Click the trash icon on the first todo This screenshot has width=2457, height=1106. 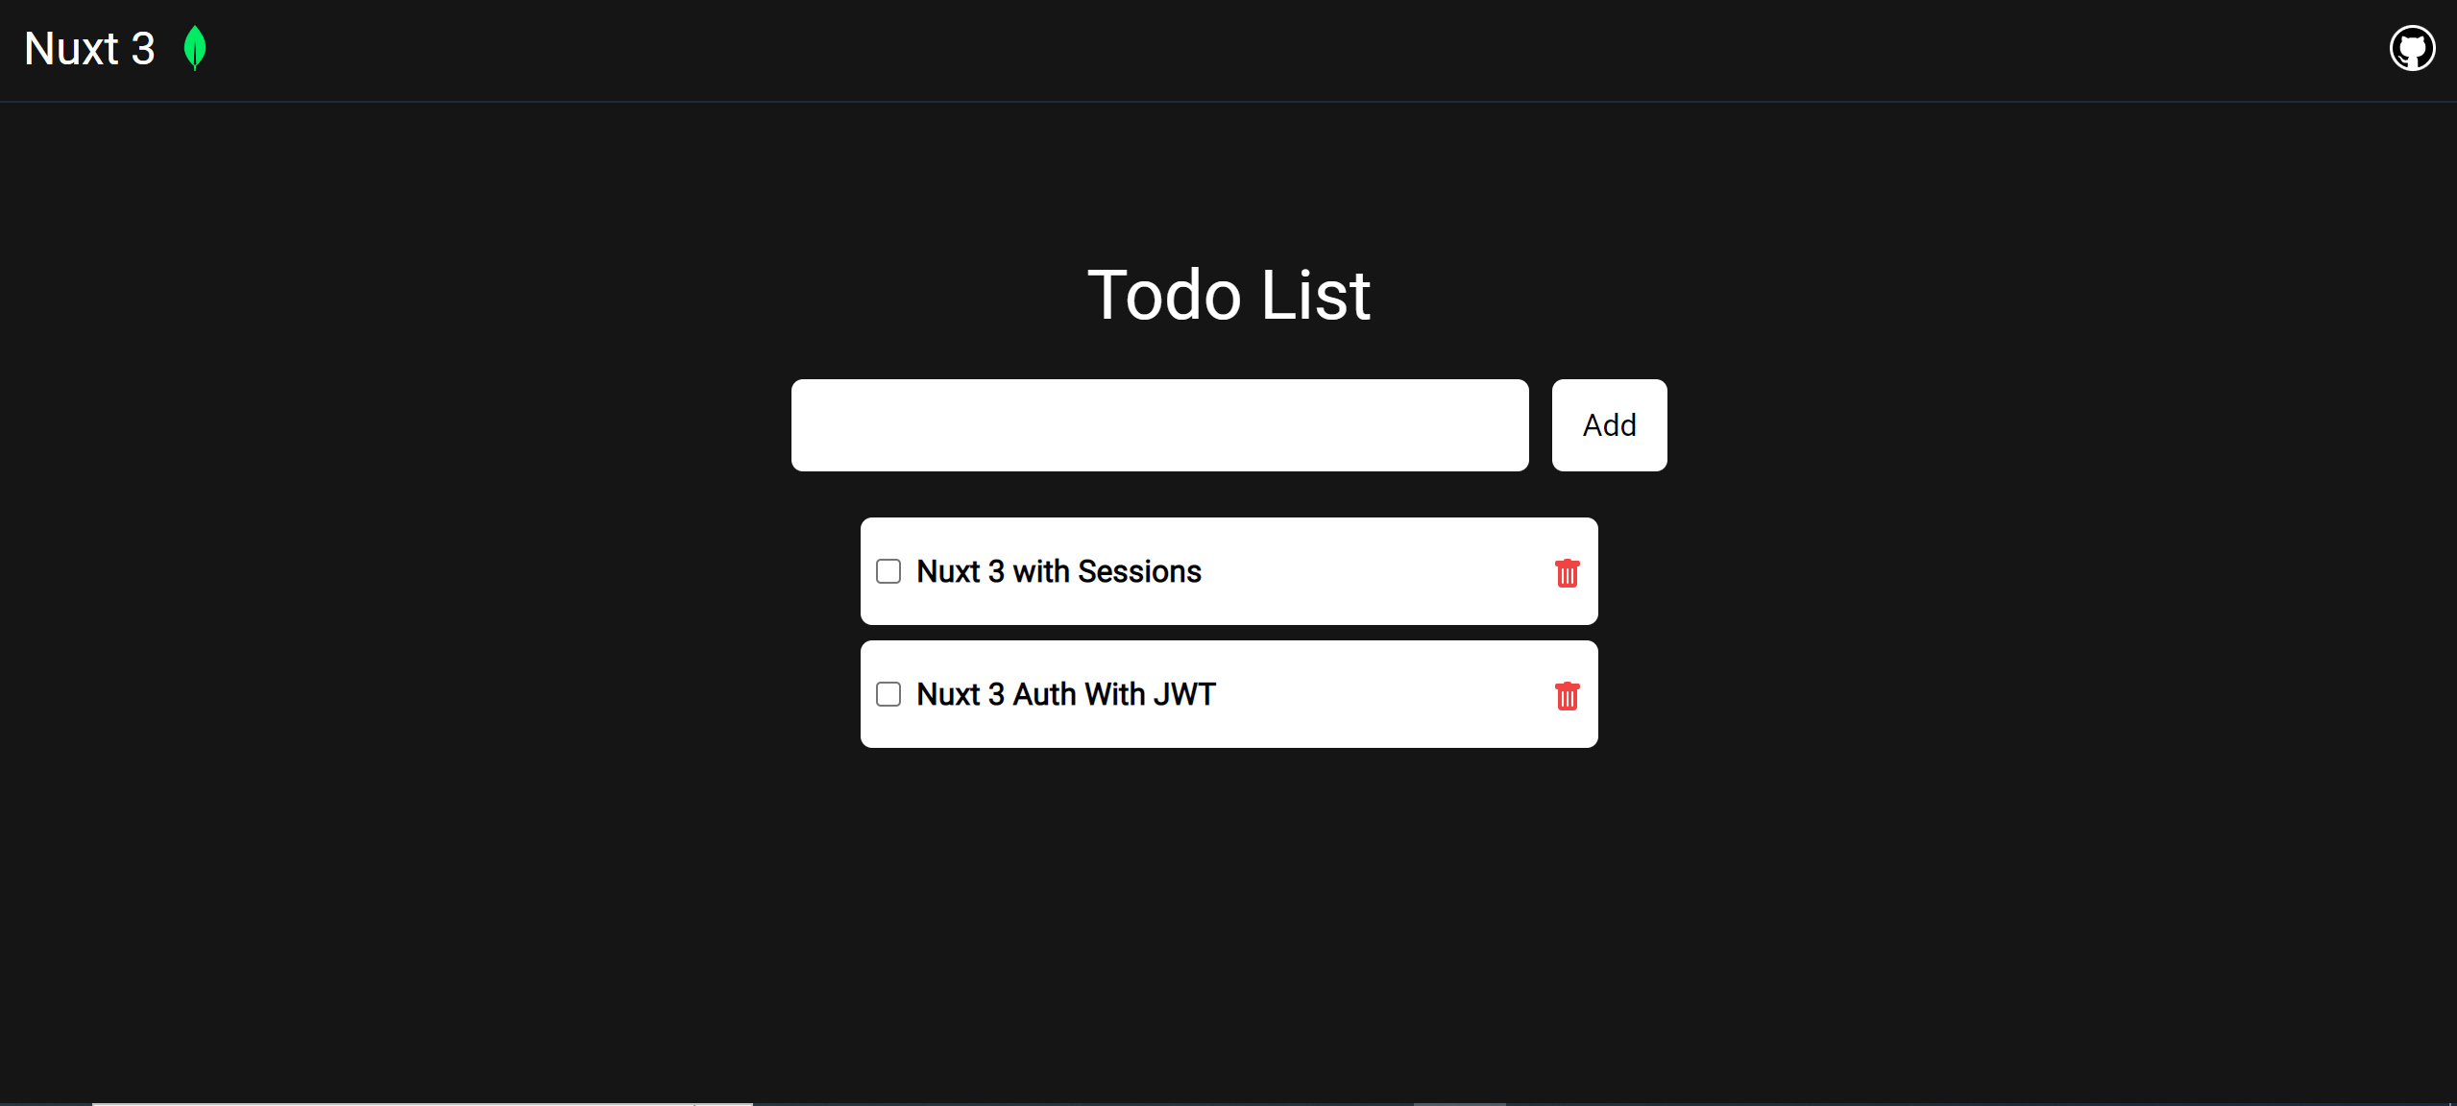pos(1567,571)
